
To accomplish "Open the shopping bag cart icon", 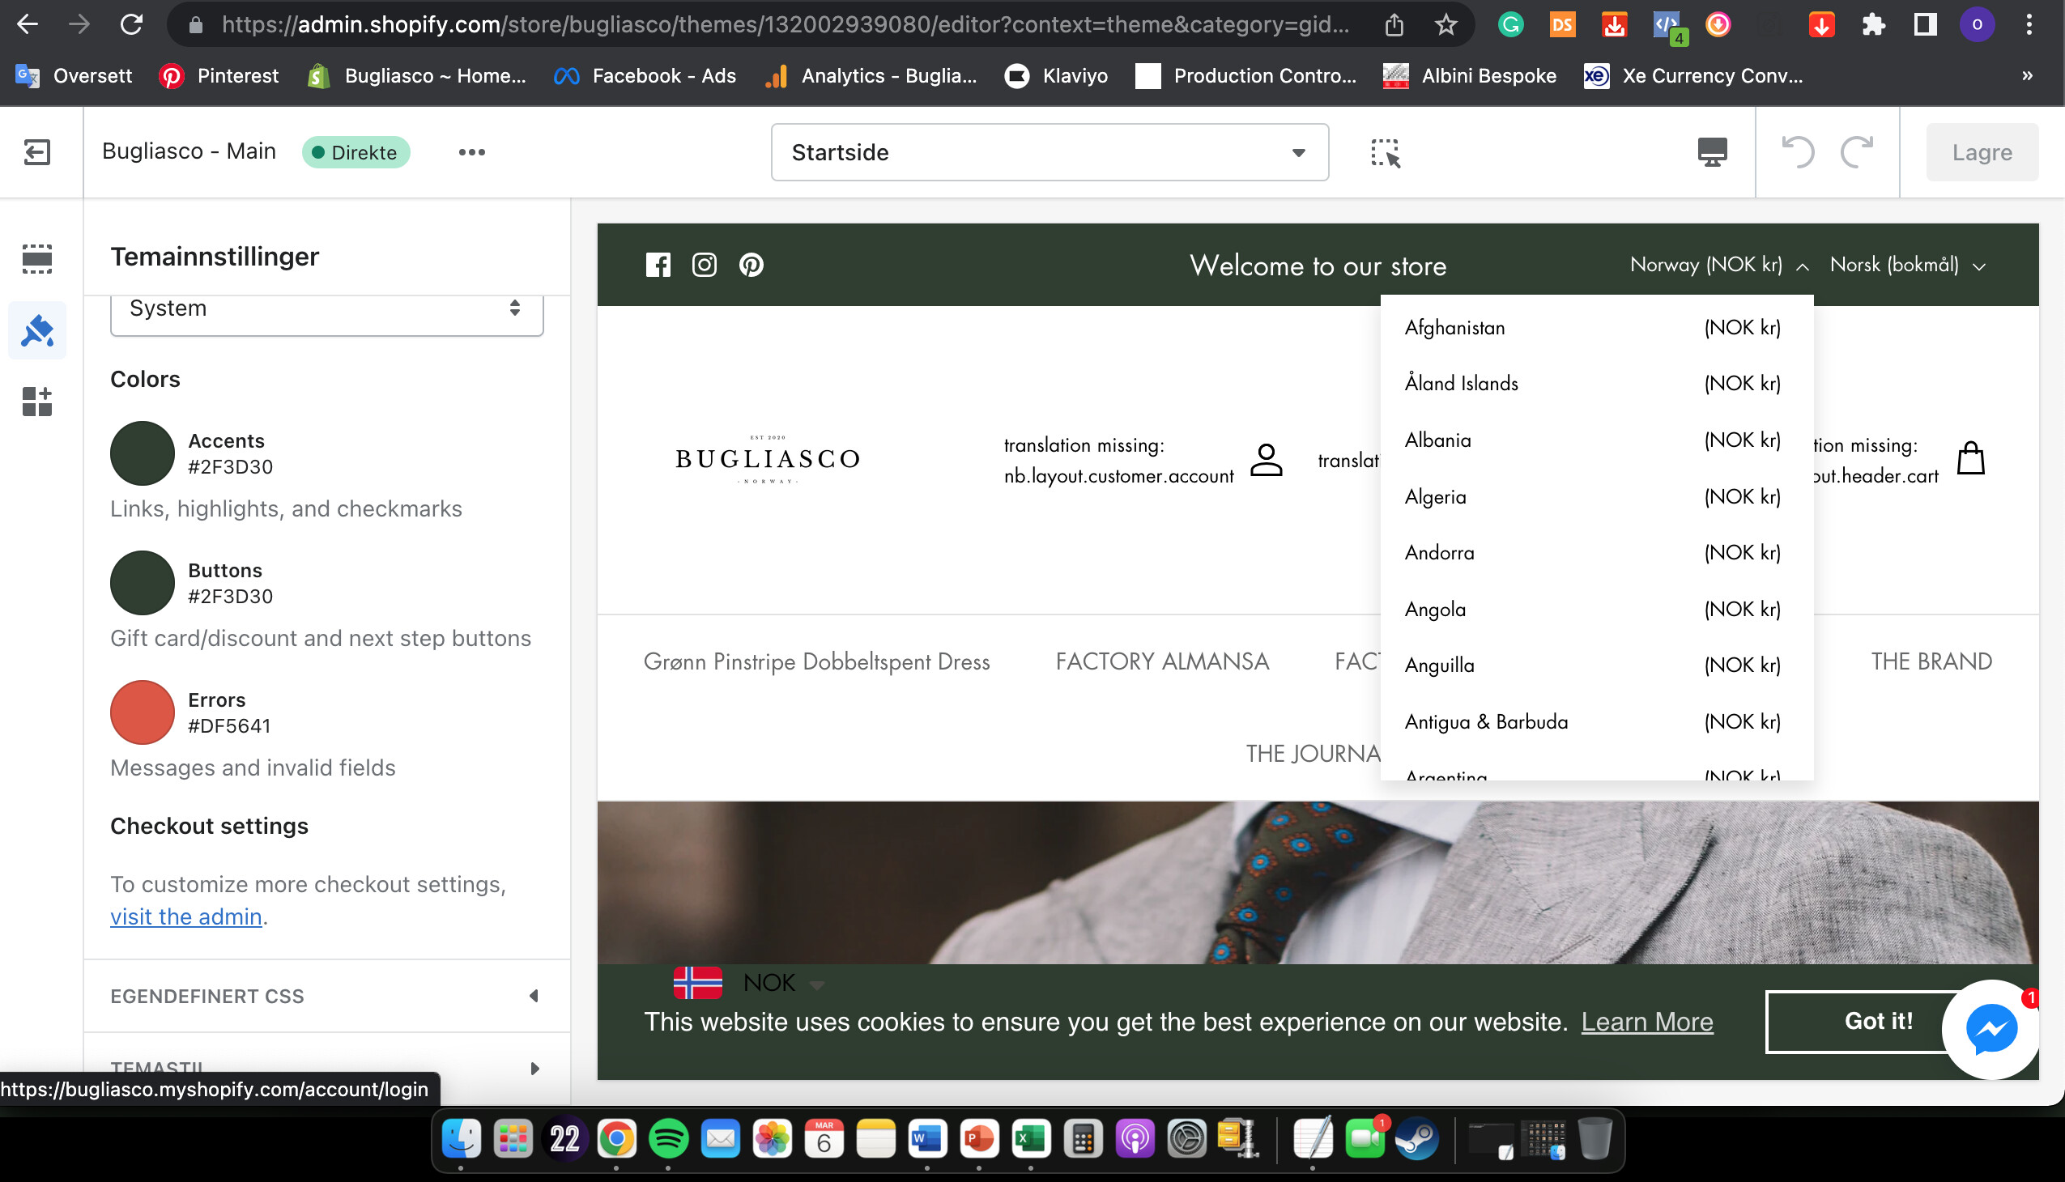I will point(1971,459).
